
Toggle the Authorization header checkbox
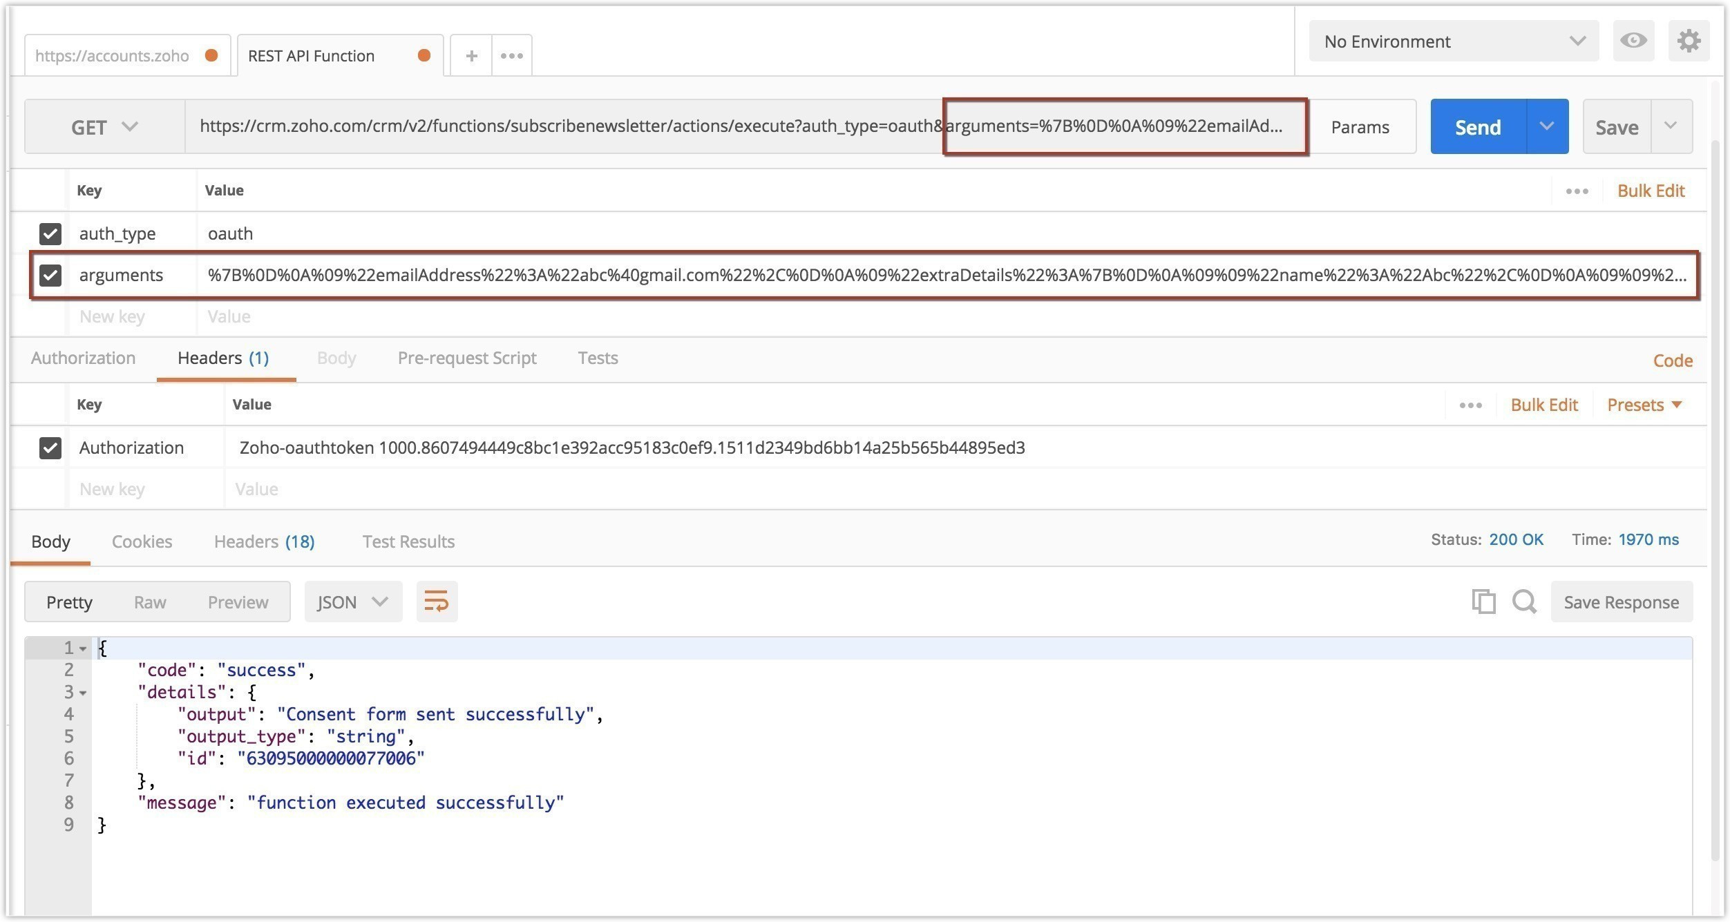click(50, 446)
